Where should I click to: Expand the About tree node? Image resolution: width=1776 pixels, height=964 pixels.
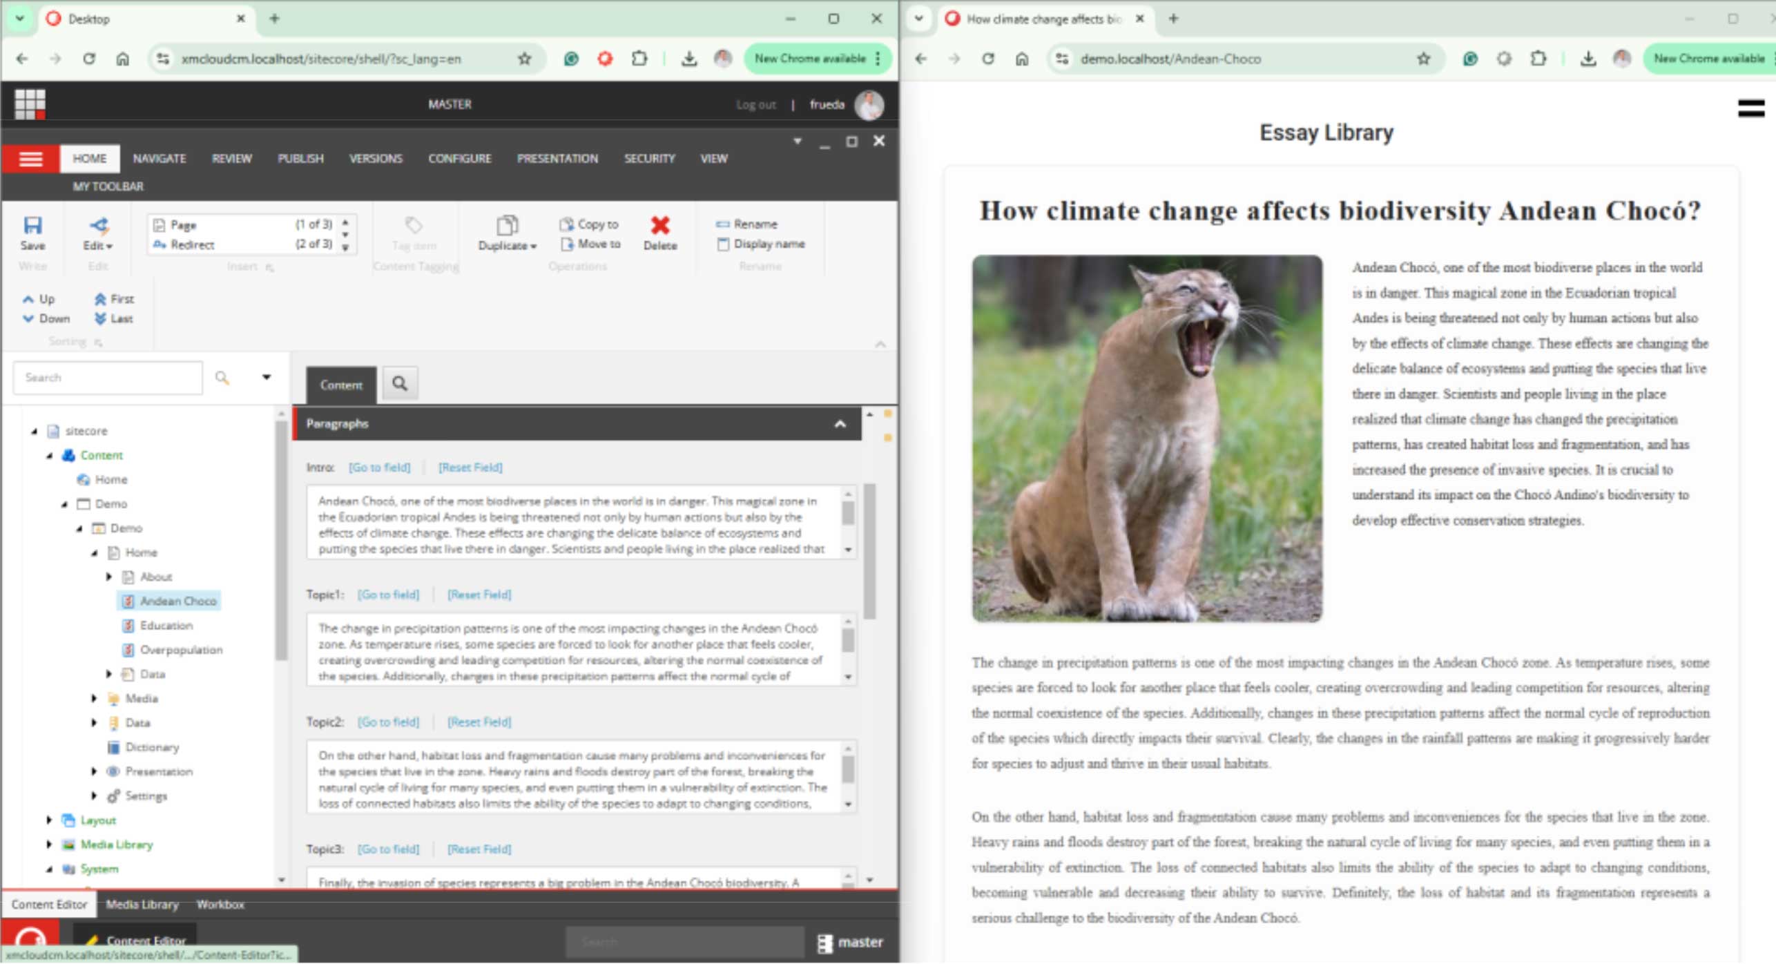click(x=109, y=577)
